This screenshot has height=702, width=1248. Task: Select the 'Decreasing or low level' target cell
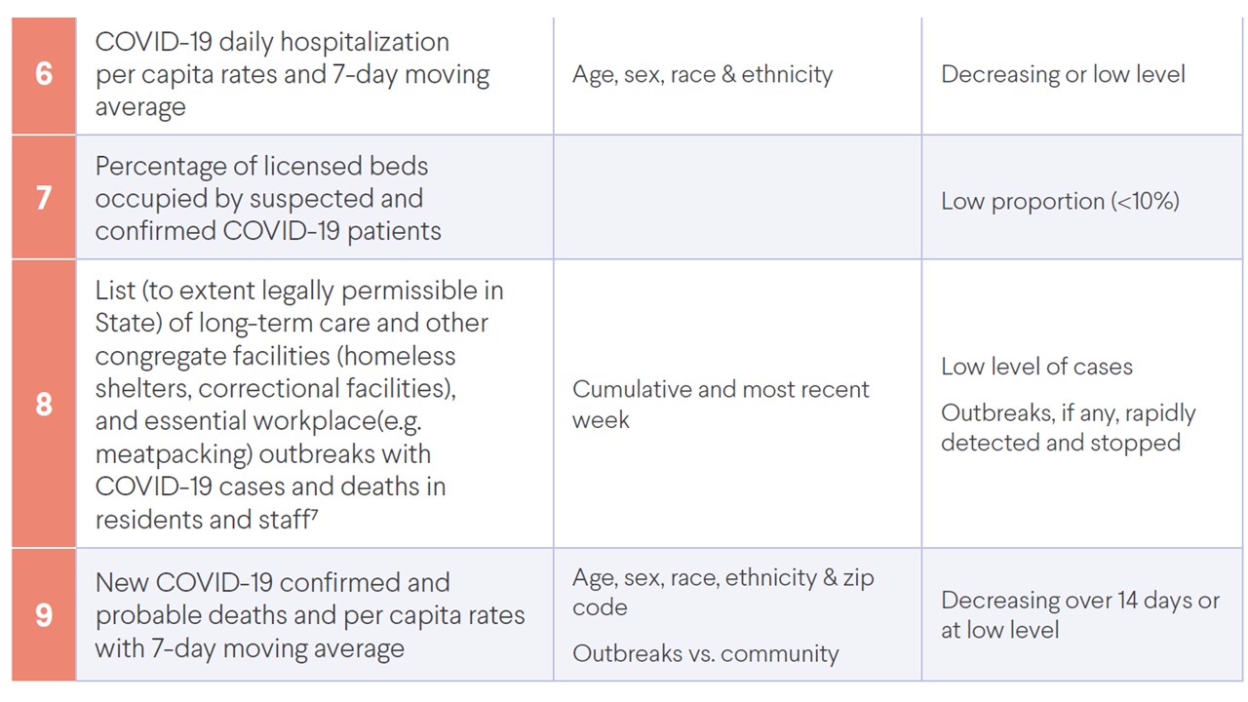[x=1063, y=75]
